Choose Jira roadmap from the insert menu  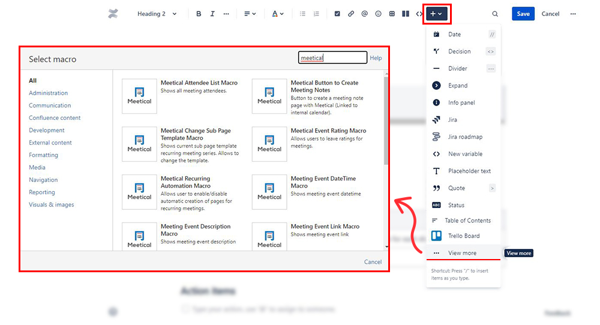(463, 137)
